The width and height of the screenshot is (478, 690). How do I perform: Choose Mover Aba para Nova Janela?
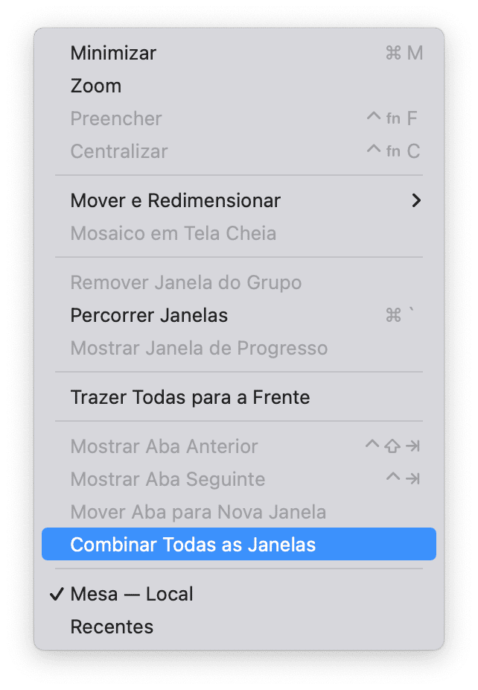tap(239, 512)
